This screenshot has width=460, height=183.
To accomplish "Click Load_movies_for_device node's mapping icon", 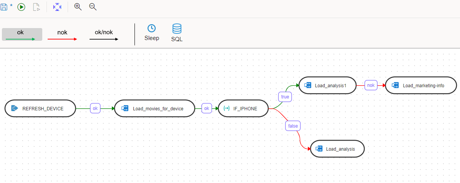I will click(x=125, y=108).
